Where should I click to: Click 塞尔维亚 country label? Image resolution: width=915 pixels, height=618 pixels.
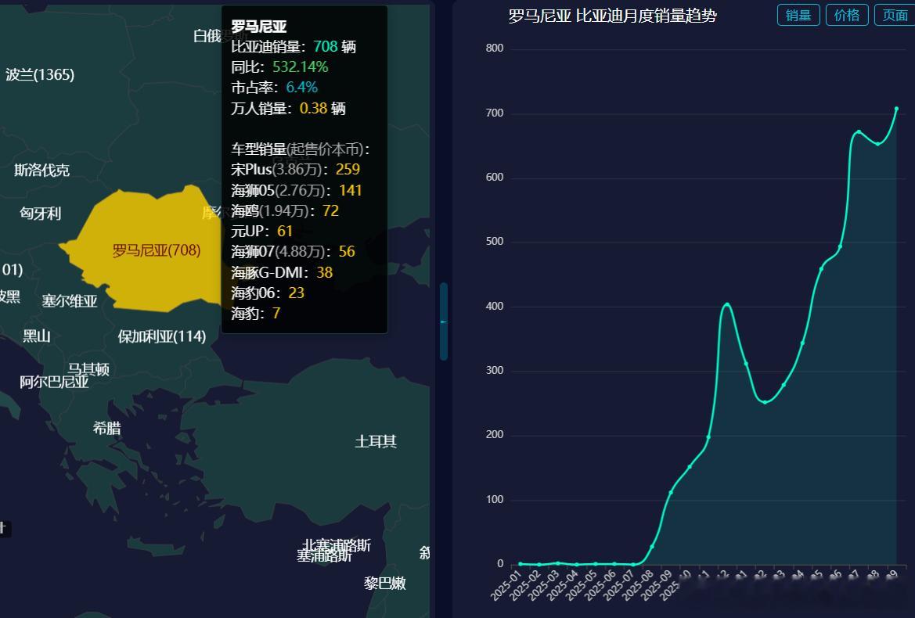[70, 301]
